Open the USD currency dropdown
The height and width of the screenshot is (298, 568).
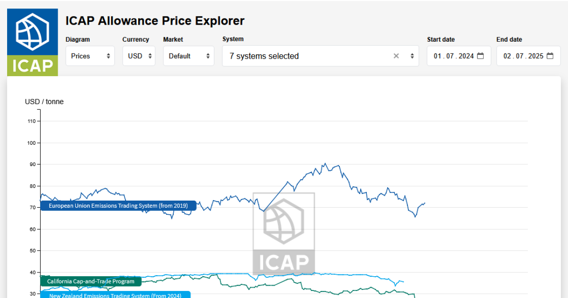[136, 55]
